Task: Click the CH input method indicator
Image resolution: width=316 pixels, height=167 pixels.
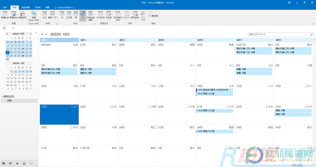Action: (297, 165)
